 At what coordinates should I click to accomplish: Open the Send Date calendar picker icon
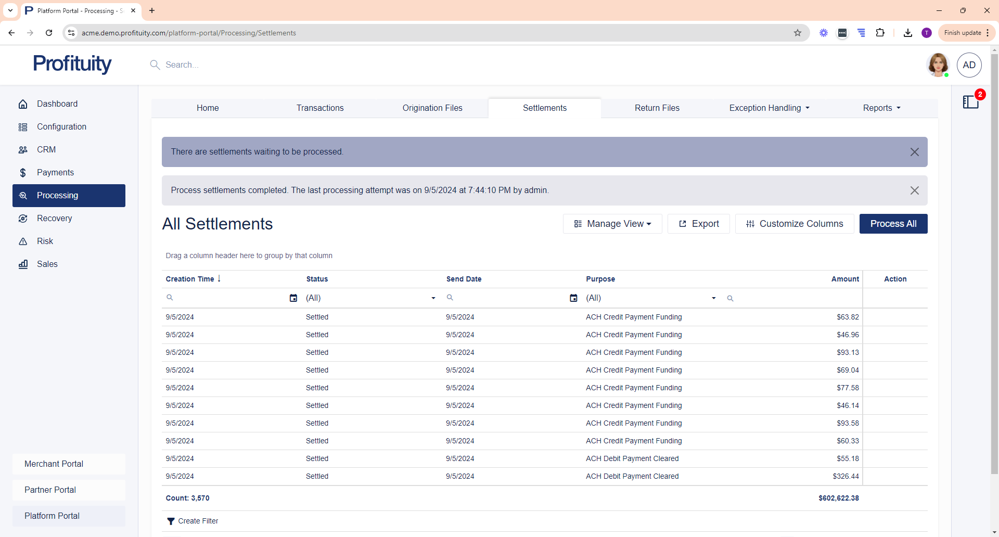[573, 298]
